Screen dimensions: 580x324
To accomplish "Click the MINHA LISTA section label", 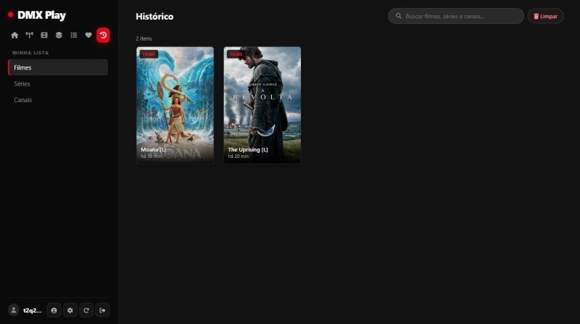I will click(x=30, y=52).
